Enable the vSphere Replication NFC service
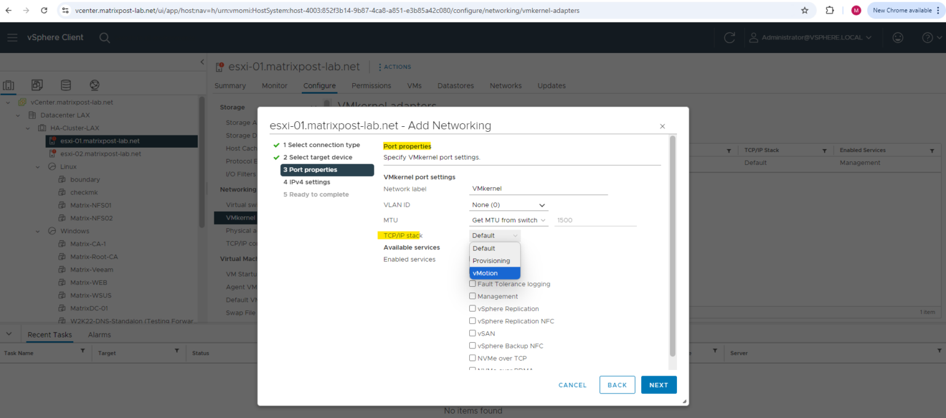This screenshot has height=418, width=946. tap(472, 321)
